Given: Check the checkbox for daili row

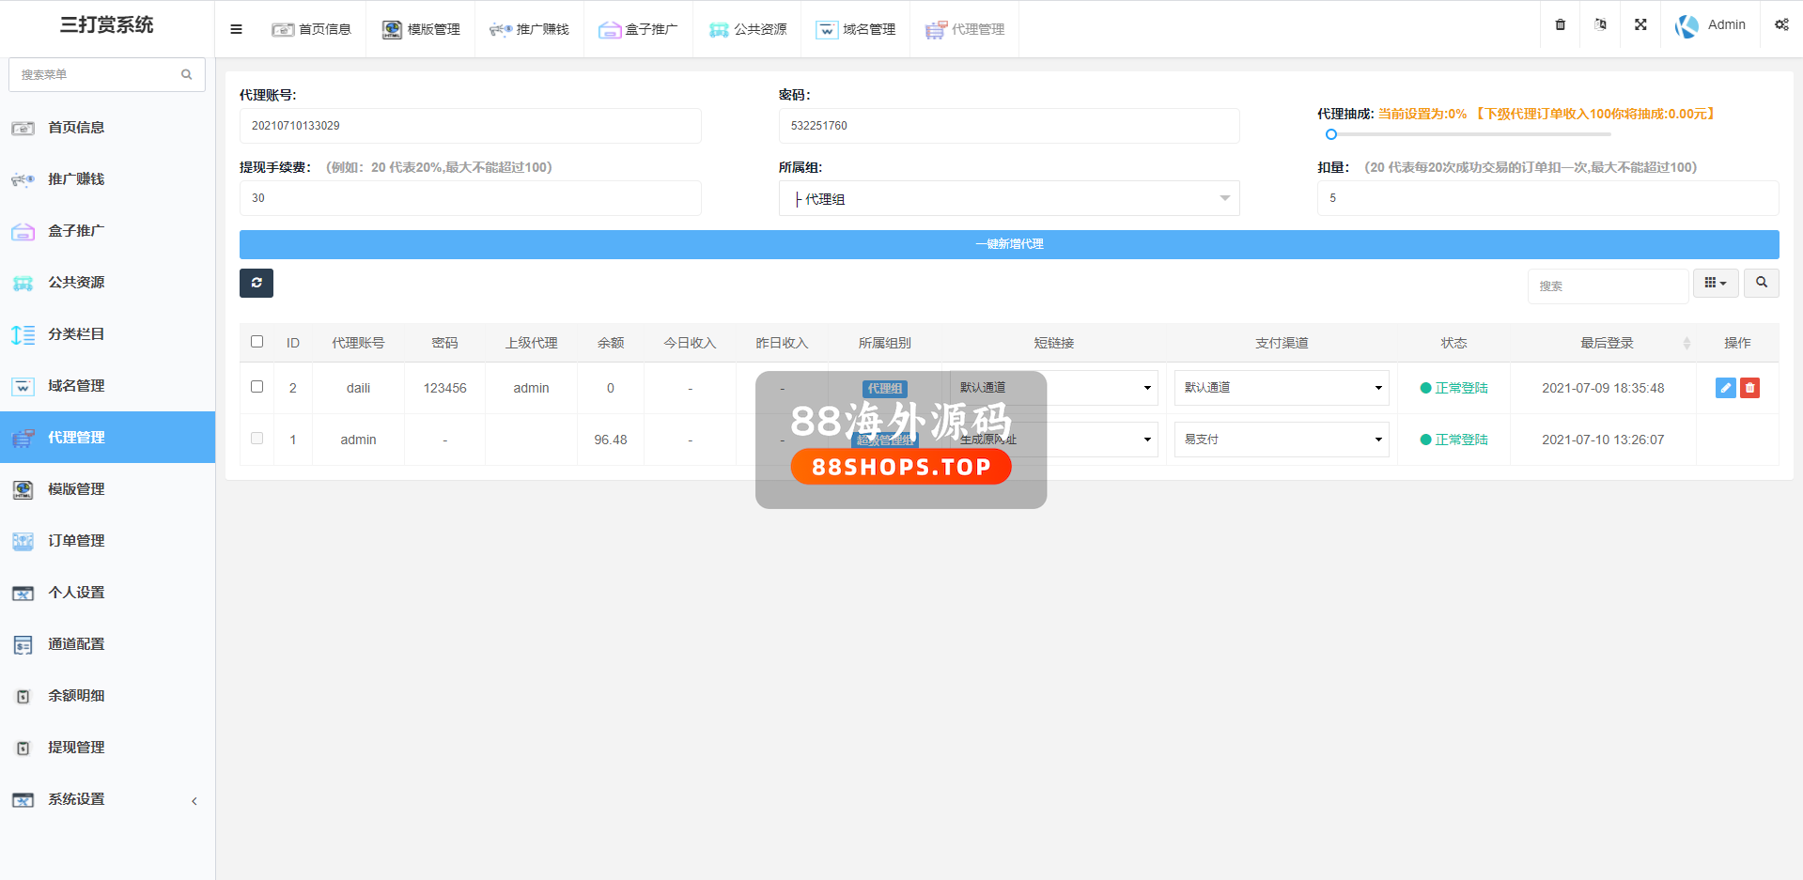Looking at the screenshot, I should click(x=256, y=387).
